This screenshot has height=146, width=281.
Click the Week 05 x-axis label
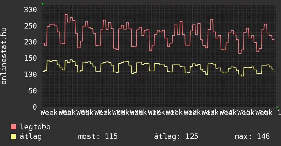point(56,112)
